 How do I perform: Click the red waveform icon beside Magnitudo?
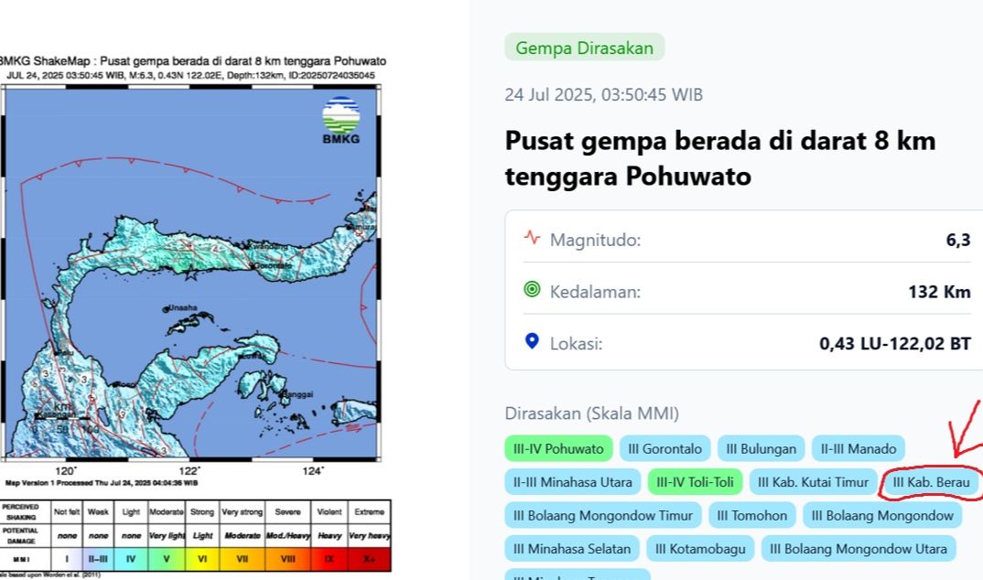(534, 238)
